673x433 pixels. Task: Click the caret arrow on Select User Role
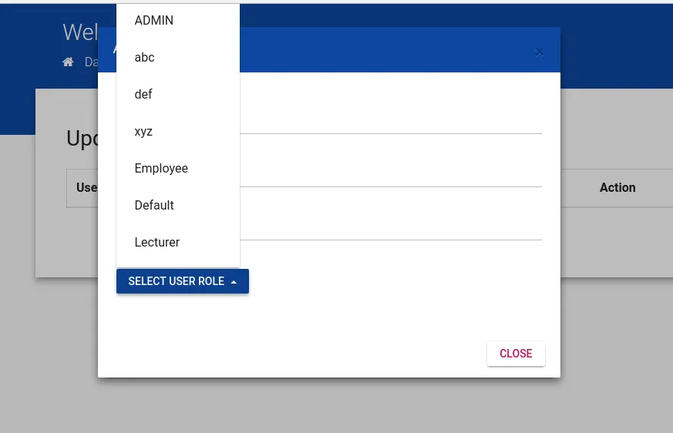pos(234,282)
